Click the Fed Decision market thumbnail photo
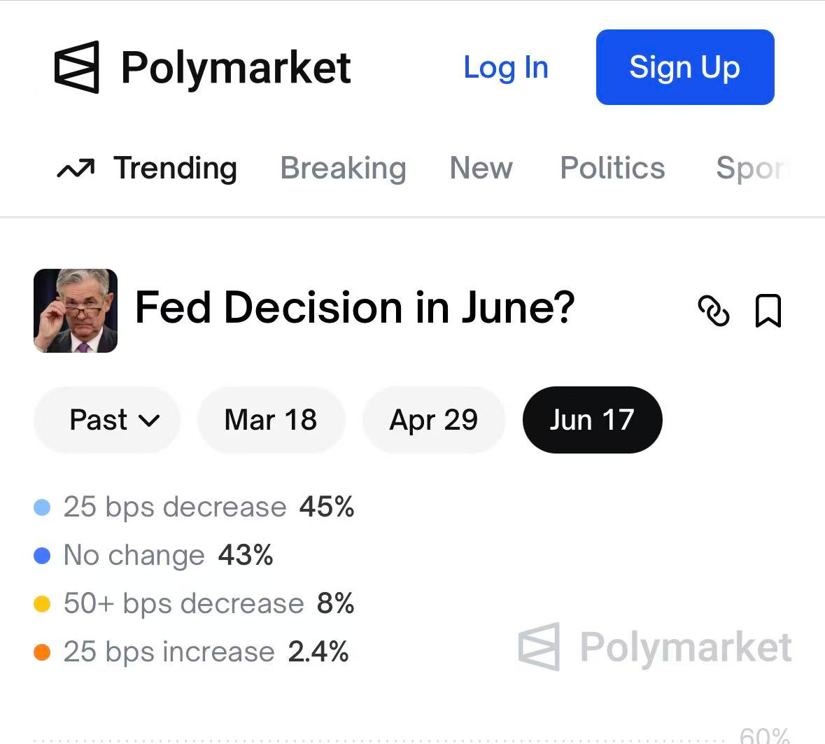Viewport: 825px width, 744px height. coord(76,311)
